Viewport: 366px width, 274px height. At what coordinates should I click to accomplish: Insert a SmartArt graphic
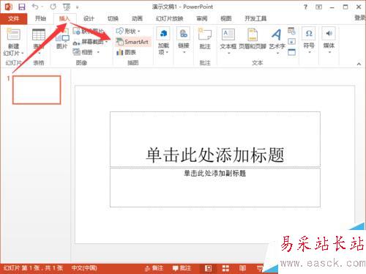pos(132,42)
